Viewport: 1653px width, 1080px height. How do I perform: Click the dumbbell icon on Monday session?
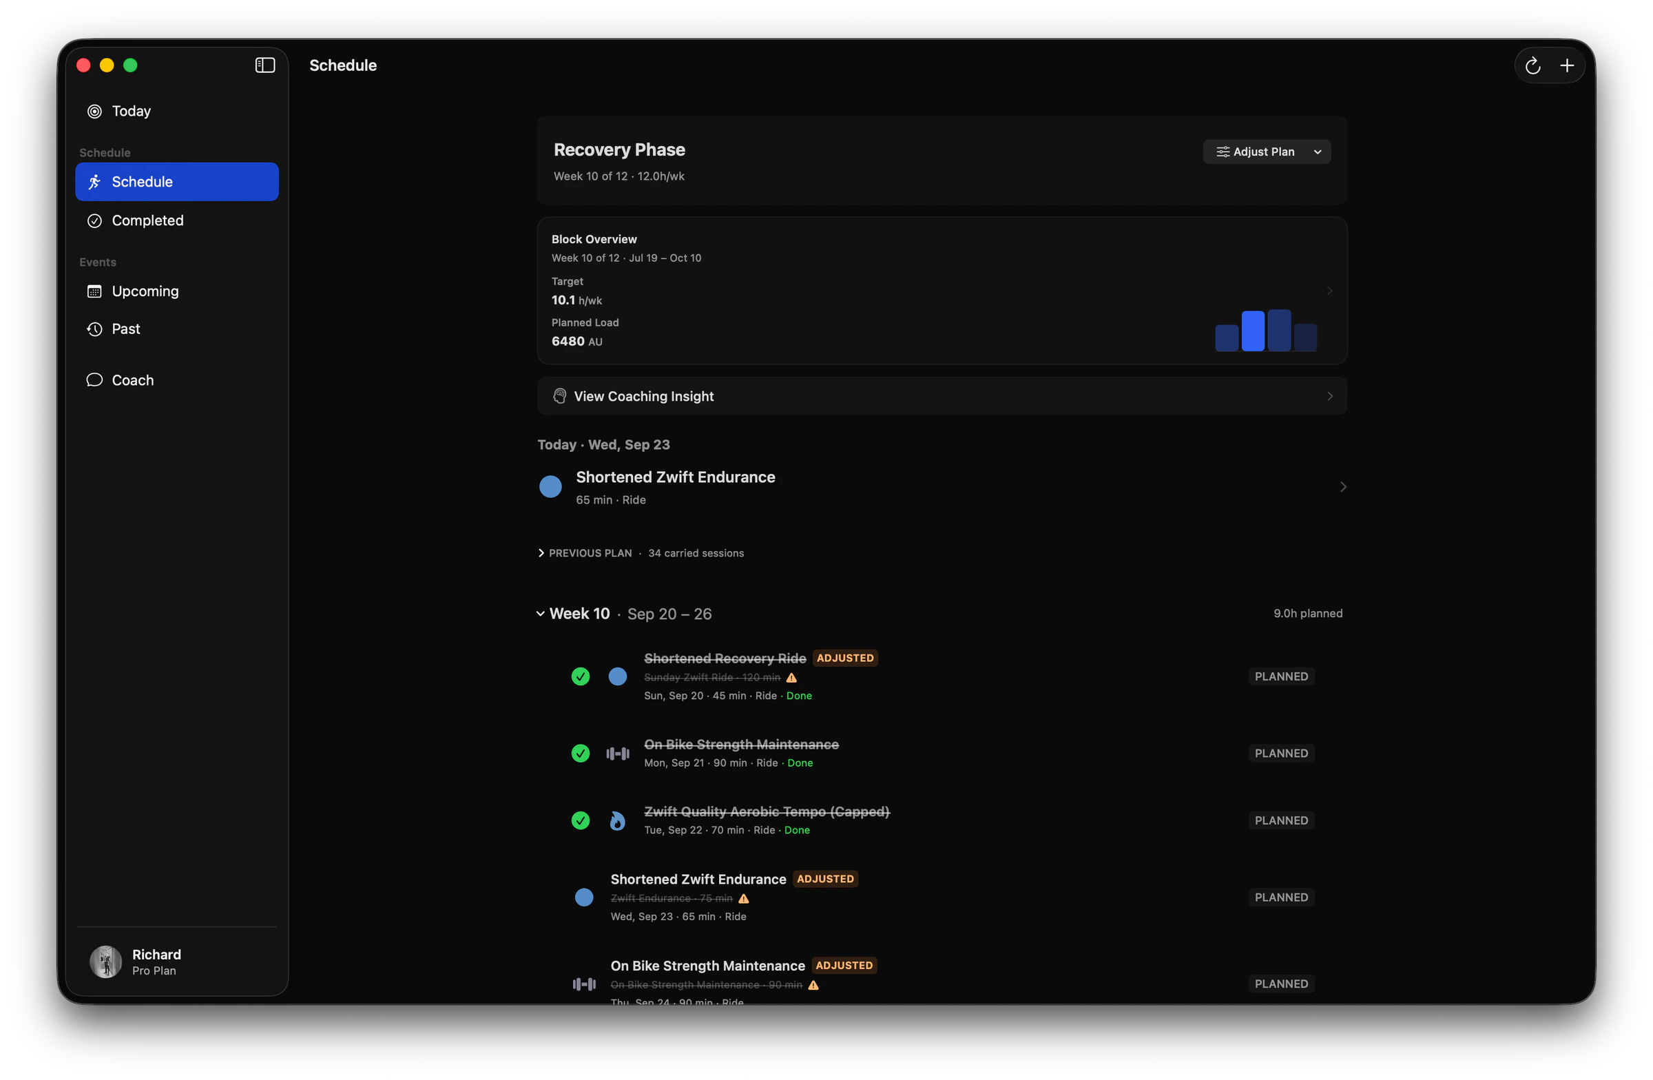[x=616, y=754]
